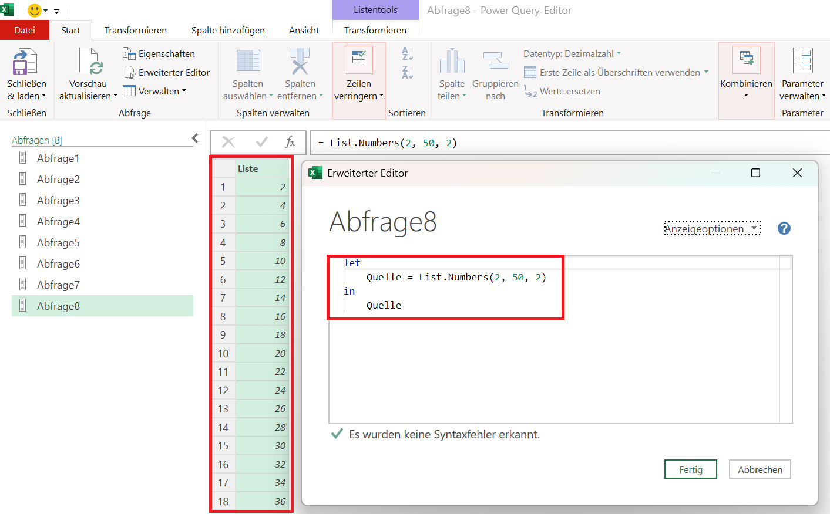Click the Fertig button
The width and height of the screenshot is (830, 514).
pyautogui.click(x=691, y=469)
